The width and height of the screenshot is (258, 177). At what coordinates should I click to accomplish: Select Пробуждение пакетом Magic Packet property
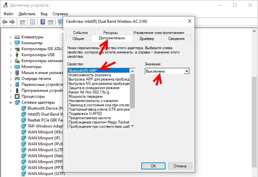point(99,122)
